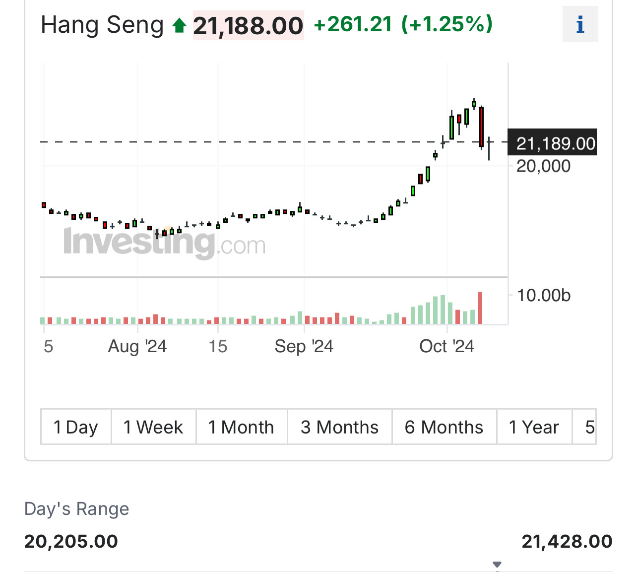Click the Aug '24 date axis label

tap(137, 346)
